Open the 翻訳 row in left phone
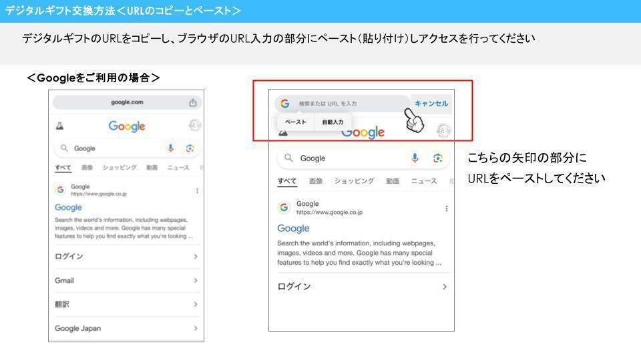The height and width of the screenshot is (361, 641). pyautogui.click(x=126, y=304)
